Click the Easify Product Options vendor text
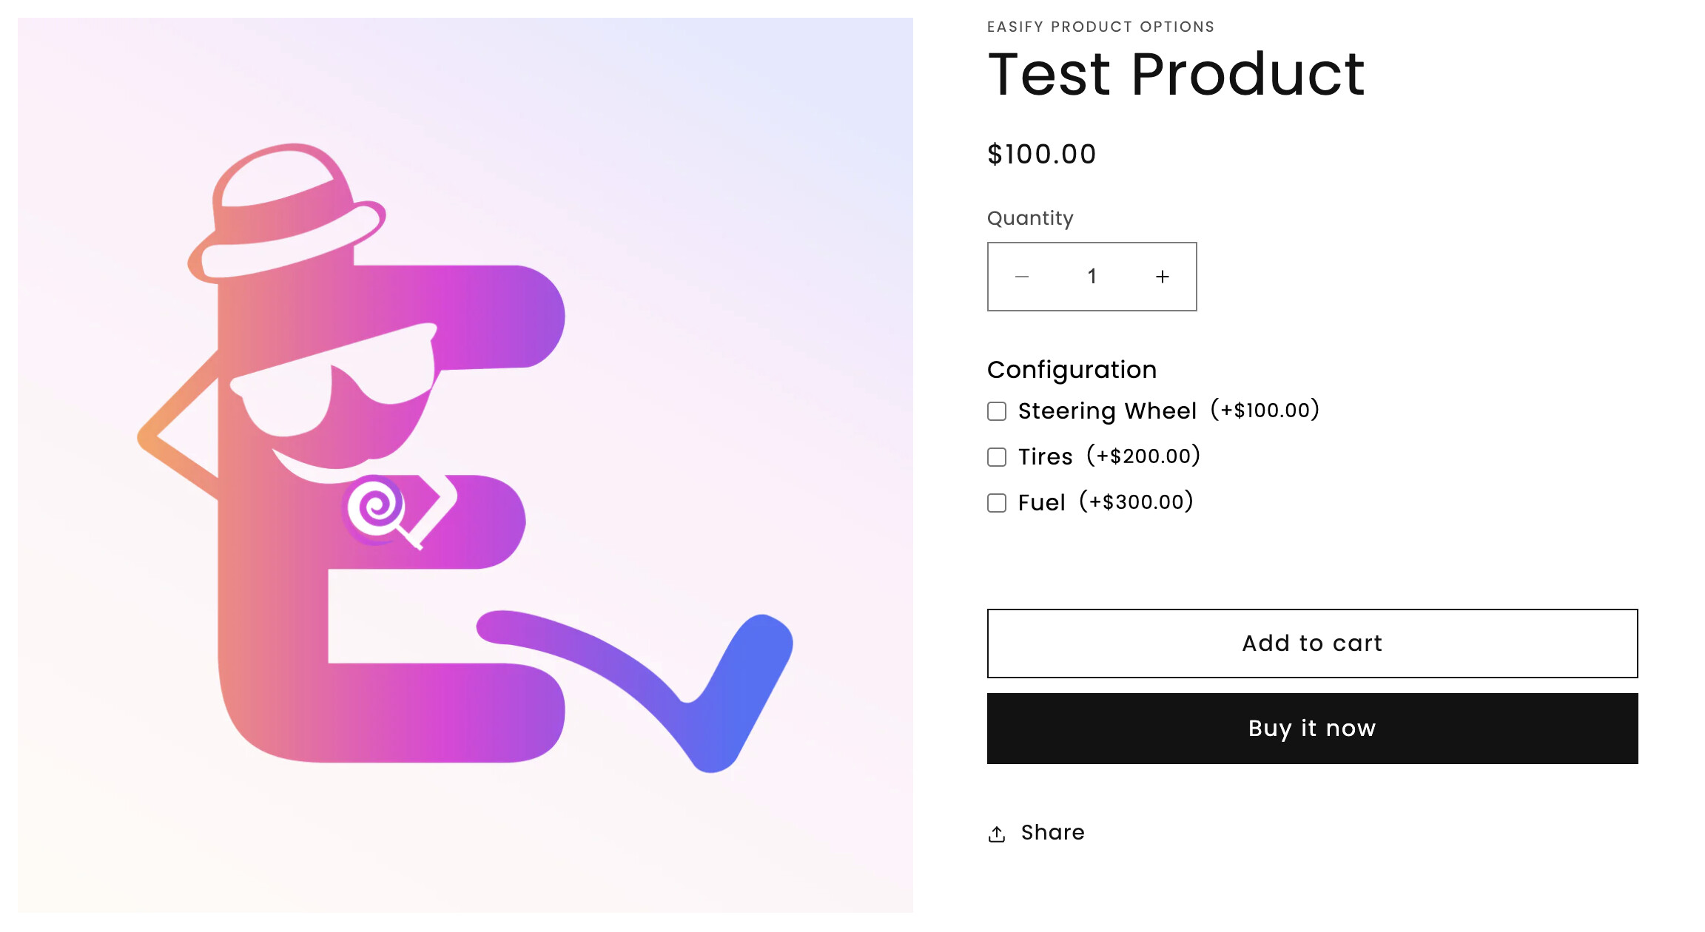 [x=1100, y=27]
